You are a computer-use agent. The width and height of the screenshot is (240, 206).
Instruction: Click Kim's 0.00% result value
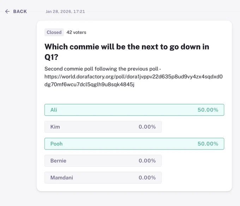(x=147, y=127)
